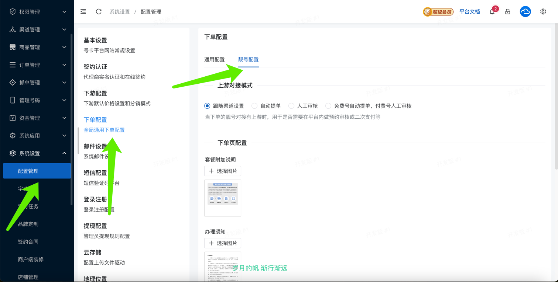Open the 基本设置 configuration section
This screenshot has height=282, width=558.
[x=95, y=40]
